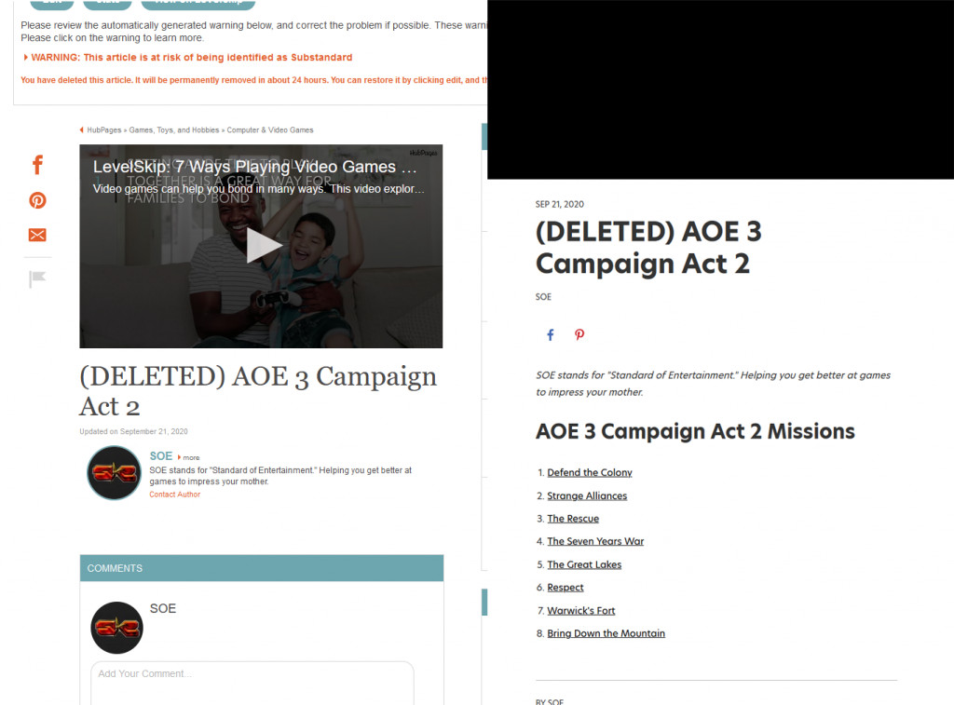The height and width of the screenshot is (705, 954).
Task: Click the small red Pinterest icon under SOE
Action: click(579, 334)
